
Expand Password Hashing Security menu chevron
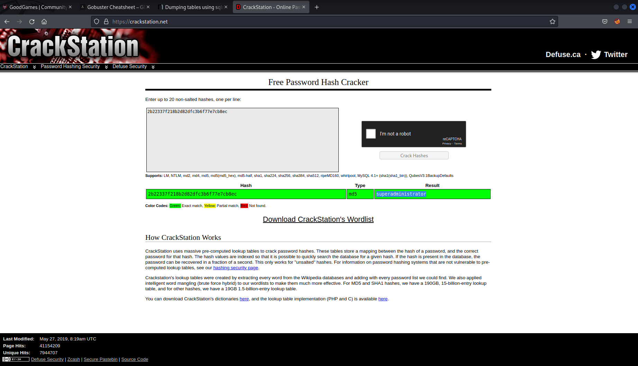pyautogui.click(x=106, y=67)
